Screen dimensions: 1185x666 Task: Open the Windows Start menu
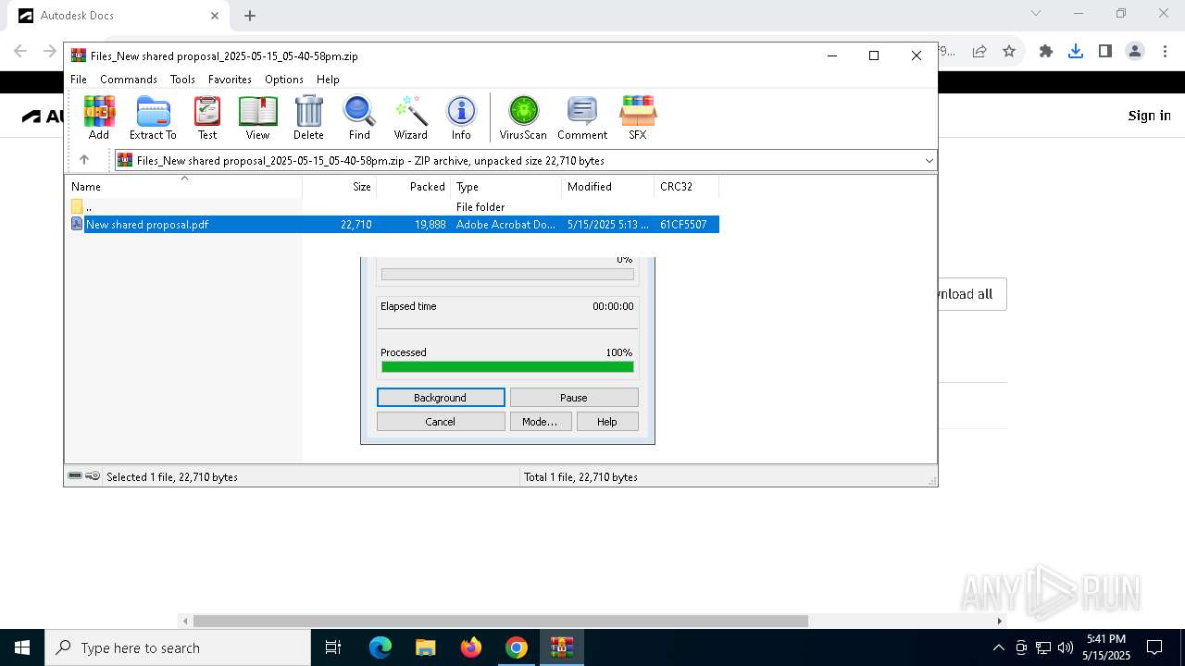pos(22,647)
